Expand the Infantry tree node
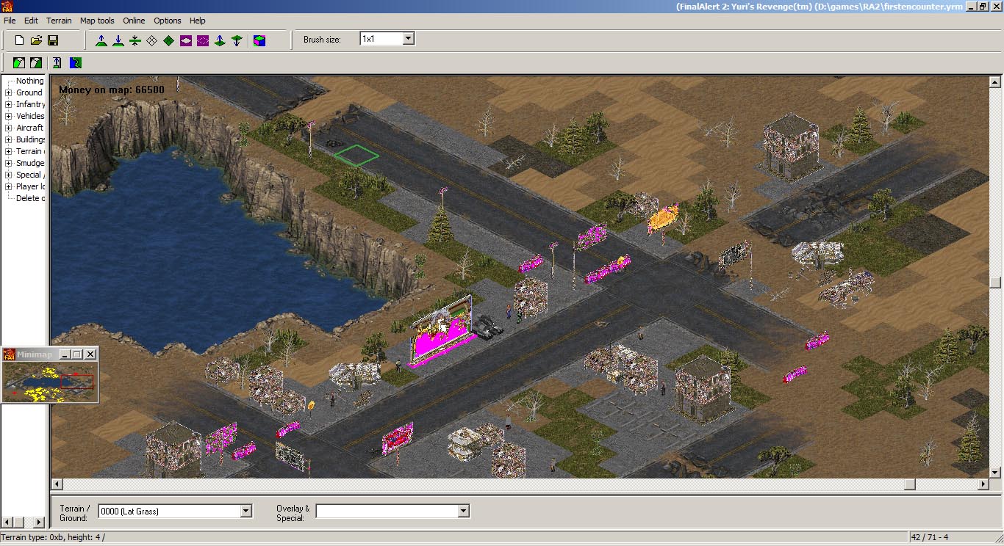 point(9,105)
